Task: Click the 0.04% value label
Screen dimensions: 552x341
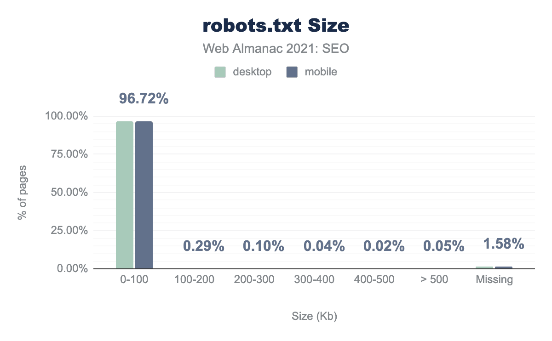Action: pyautogui.click(x=324, y=246)
